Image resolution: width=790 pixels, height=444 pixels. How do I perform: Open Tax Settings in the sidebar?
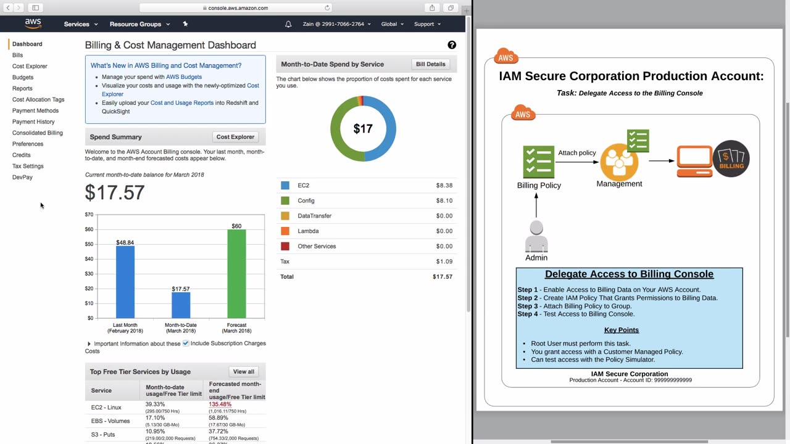[x=28, y=166]
